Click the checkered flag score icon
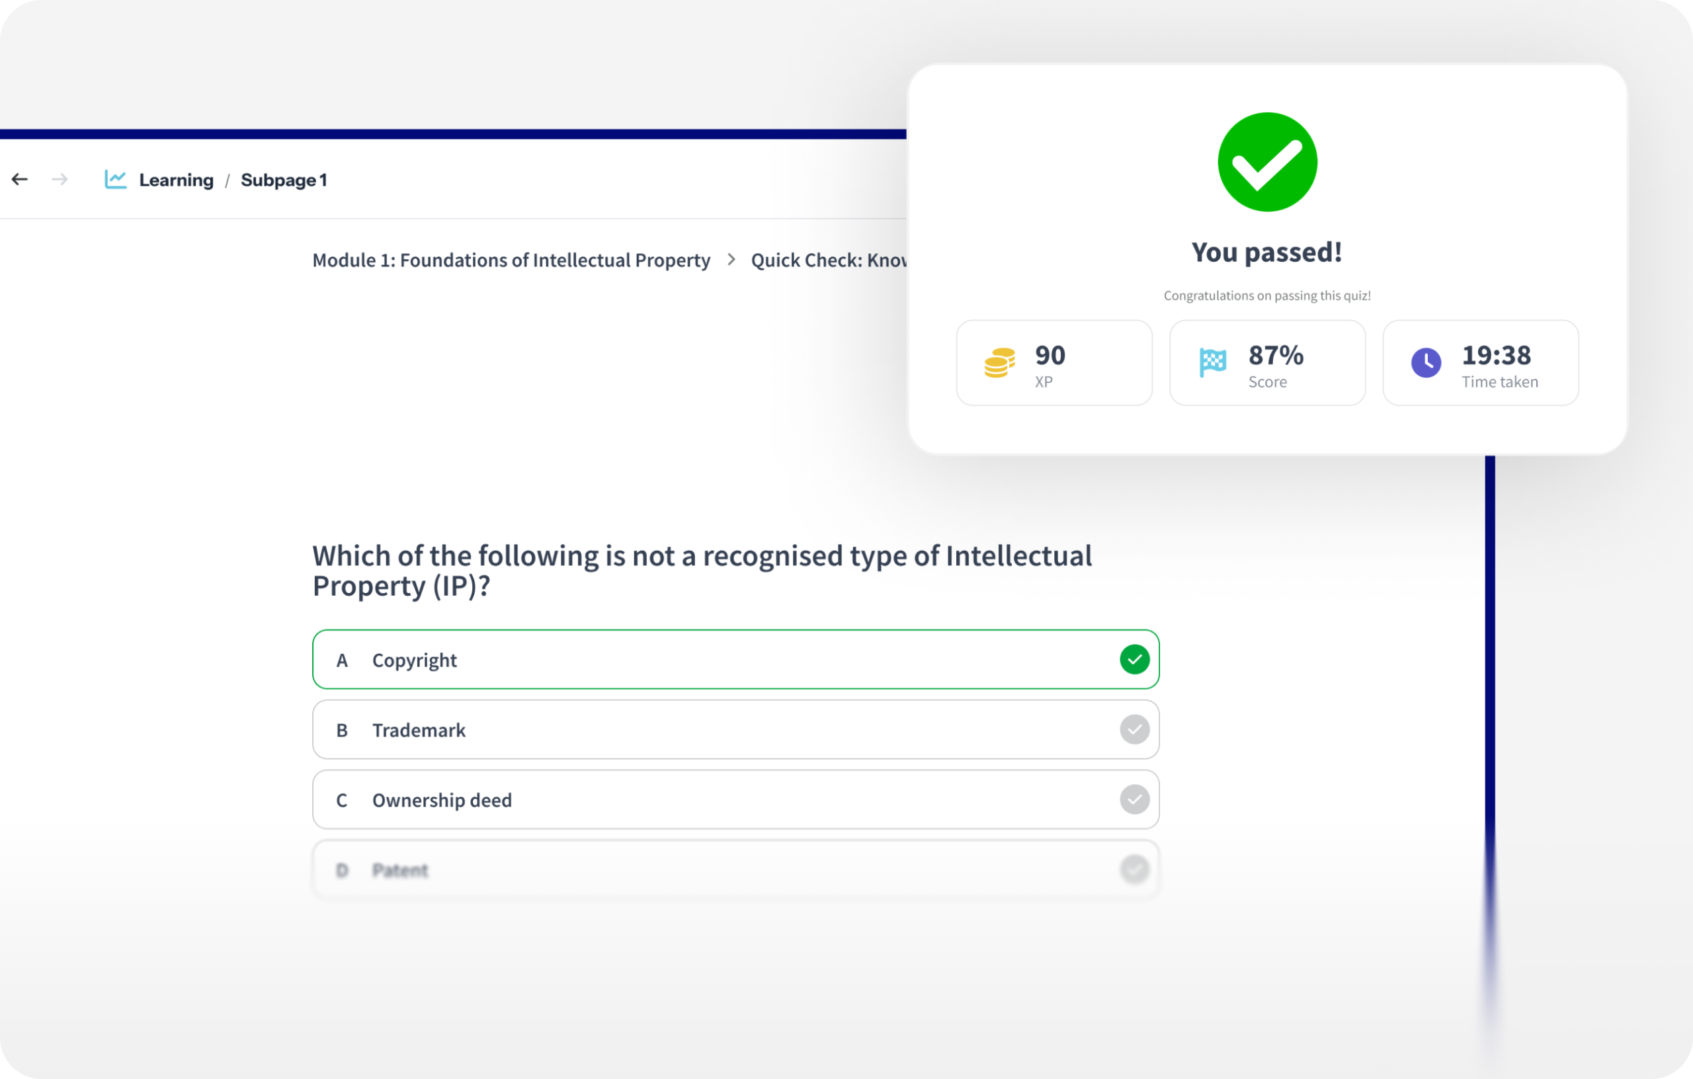Image resolution: width=1693 pixels, height=1079 pixels. click(1212, 363)
